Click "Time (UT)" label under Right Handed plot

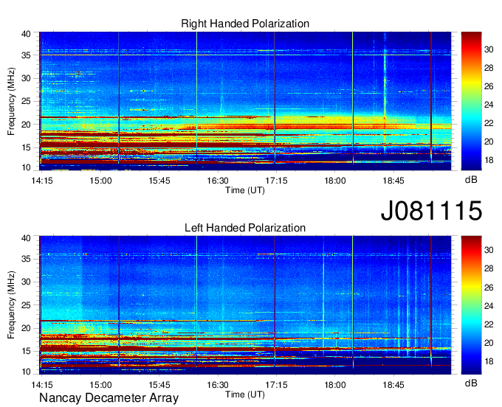pyautogui.click(x=245, y=190)
